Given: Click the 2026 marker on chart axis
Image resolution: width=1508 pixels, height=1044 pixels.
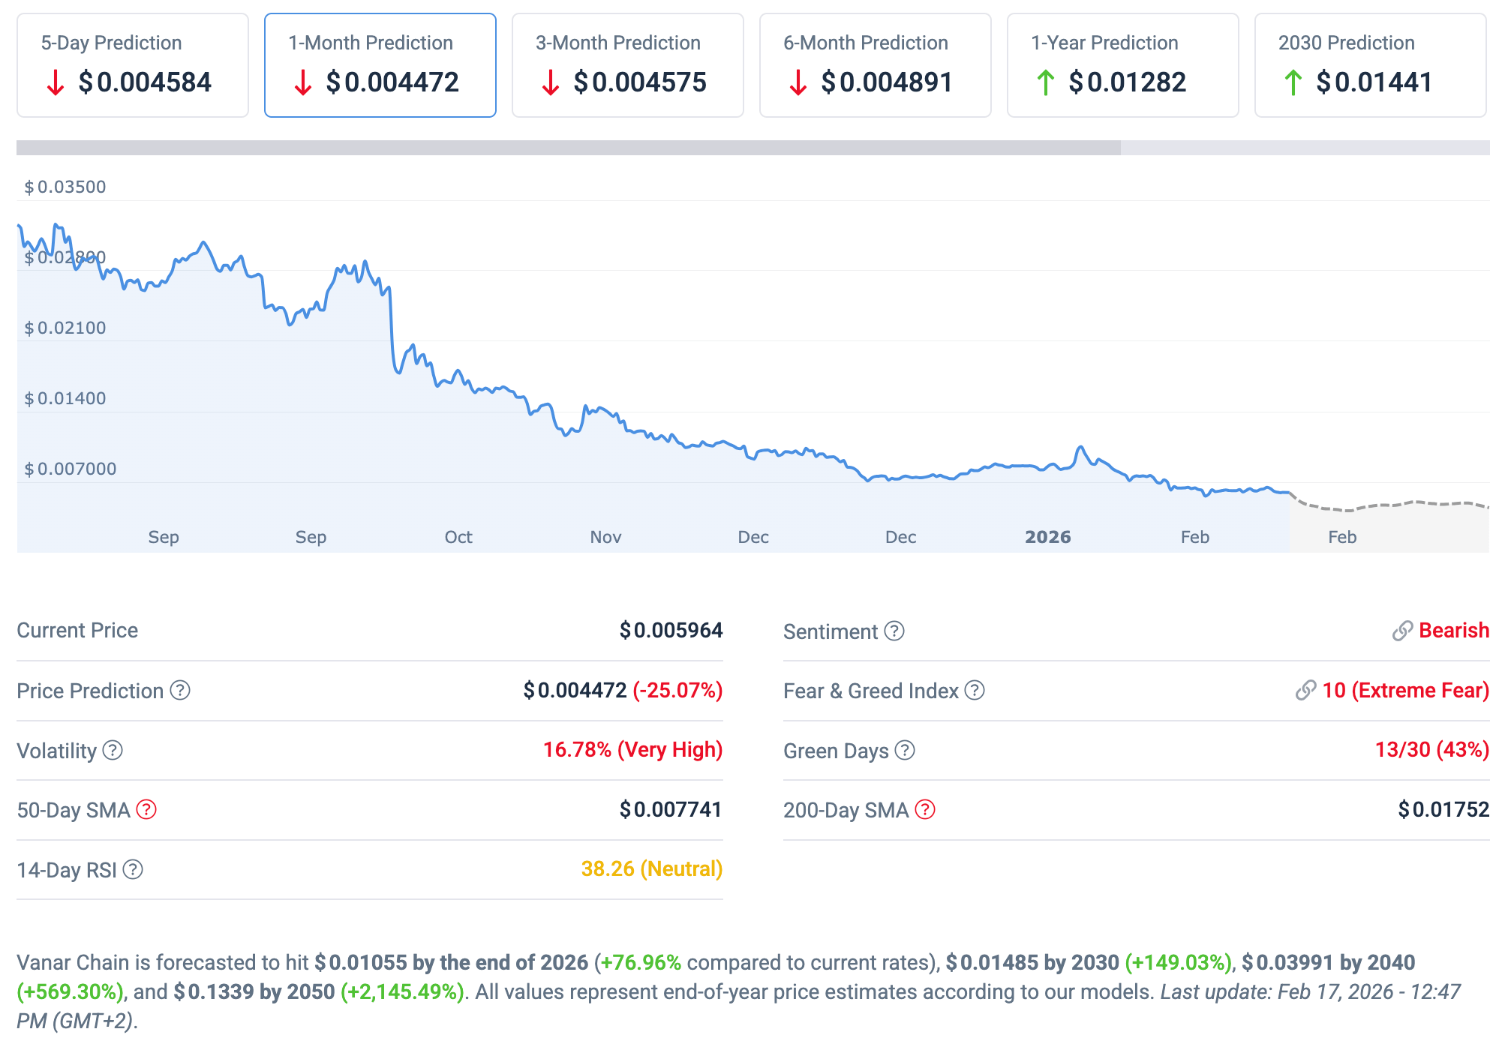Looking at the screenshot, I should tap(1047, 537).
